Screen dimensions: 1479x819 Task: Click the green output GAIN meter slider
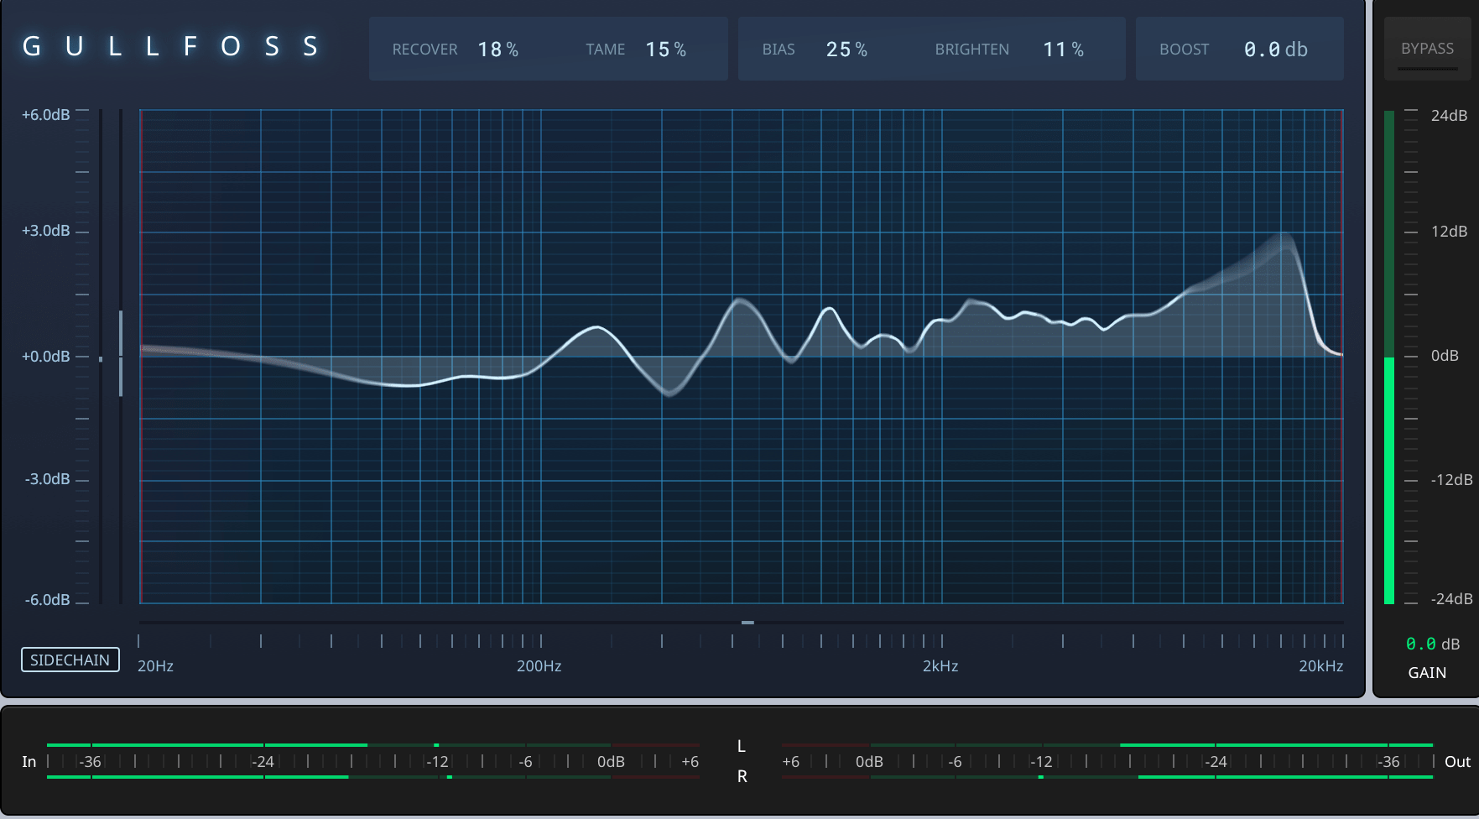click(x=1389, y=357)
